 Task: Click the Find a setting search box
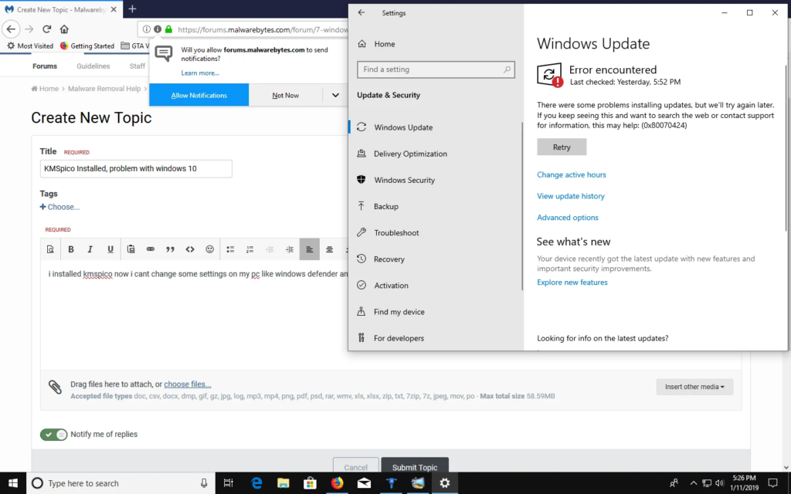436,69
